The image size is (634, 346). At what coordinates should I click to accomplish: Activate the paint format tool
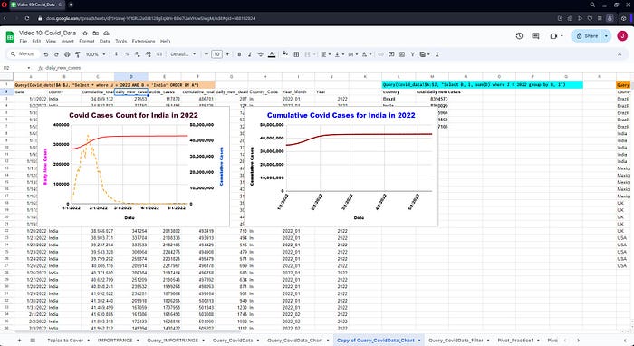78,54
